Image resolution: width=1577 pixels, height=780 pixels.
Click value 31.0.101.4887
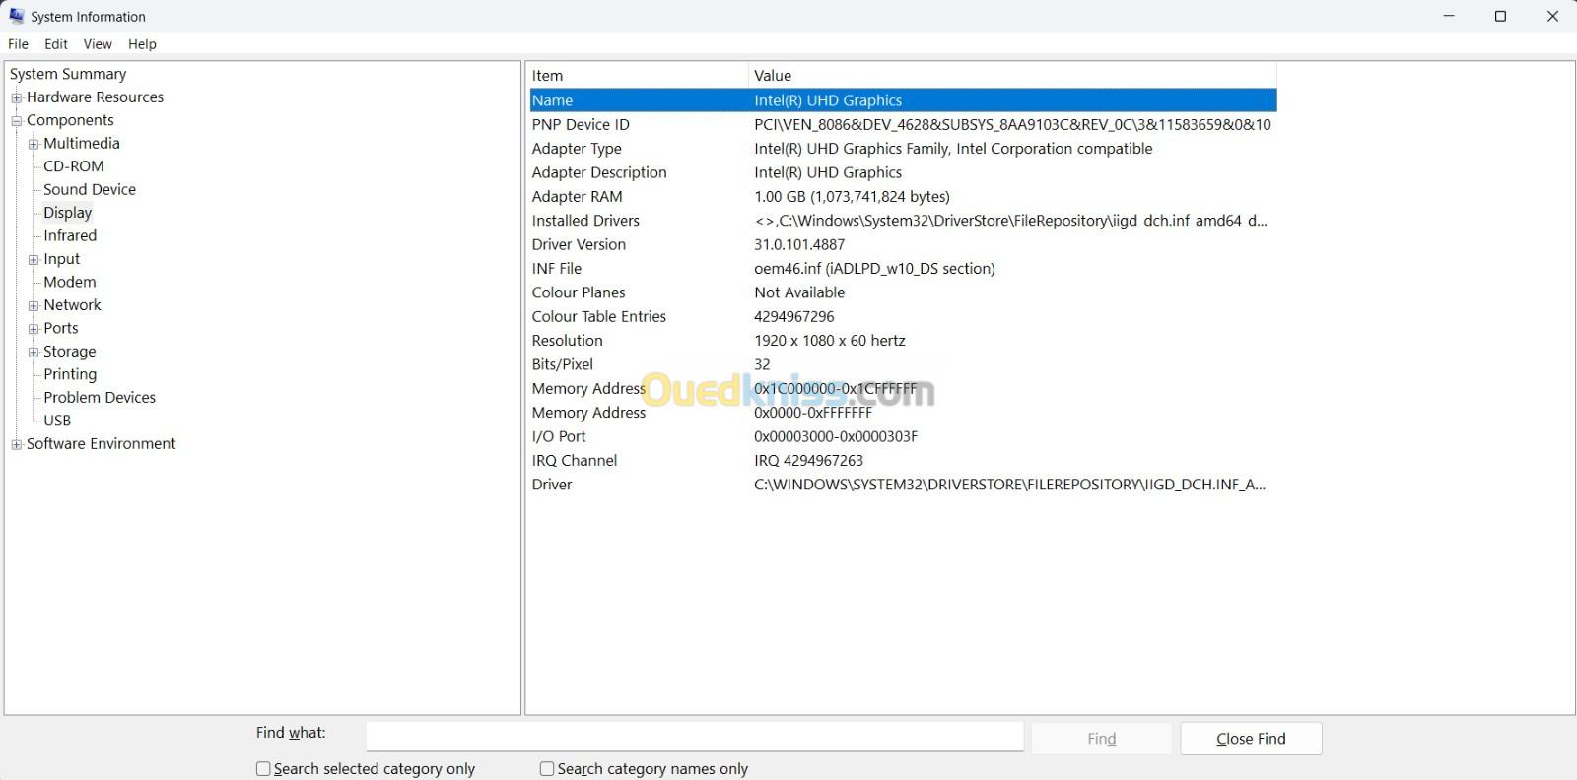(799, 244)
